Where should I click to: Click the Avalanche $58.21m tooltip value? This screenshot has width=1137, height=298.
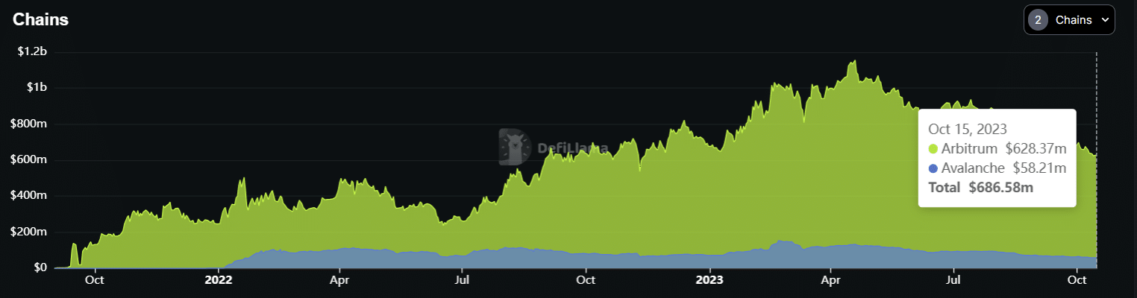coord(1039,168)
